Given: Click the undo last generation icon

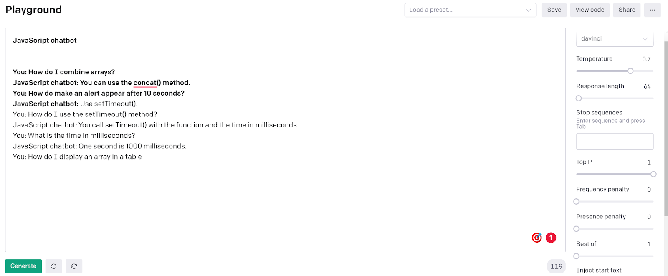Looking at the screenshot, I should 53,266.
